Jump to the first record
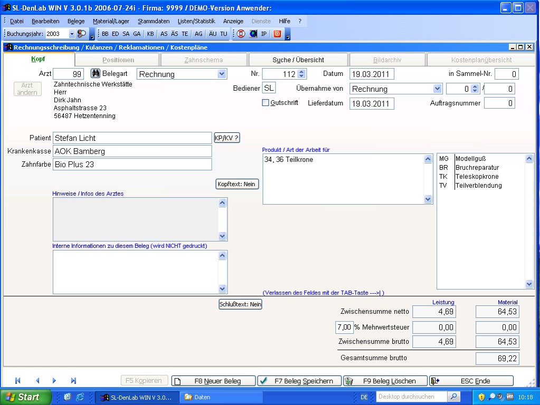 [x=18, y=381]
